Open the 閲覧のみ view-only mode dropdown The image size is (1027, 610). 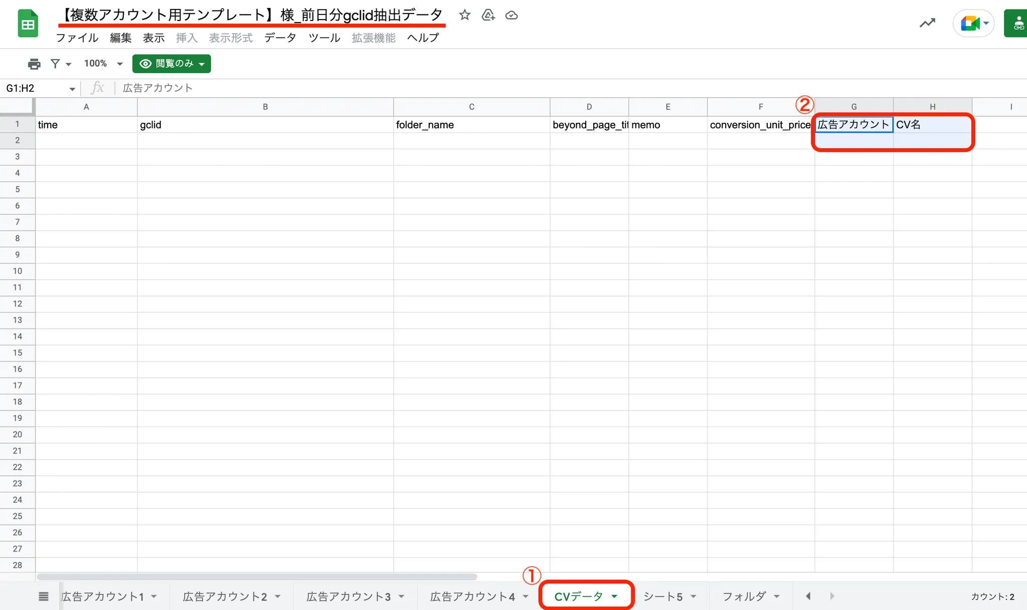coord(172,64)
